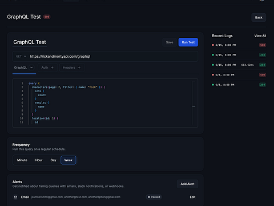Click the Paused status badge on Email alert
Viewport: 274px width, 206px height.
(154, 197)
